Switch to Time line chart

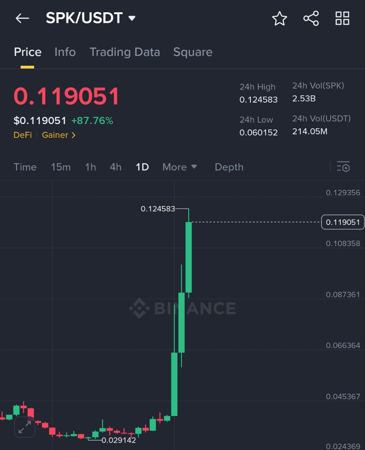pyautogui.click(x=25, y=167)
